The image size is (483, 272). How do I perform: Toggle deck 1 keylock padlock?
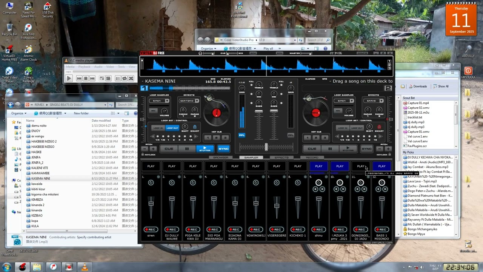(x=143, y=155)
